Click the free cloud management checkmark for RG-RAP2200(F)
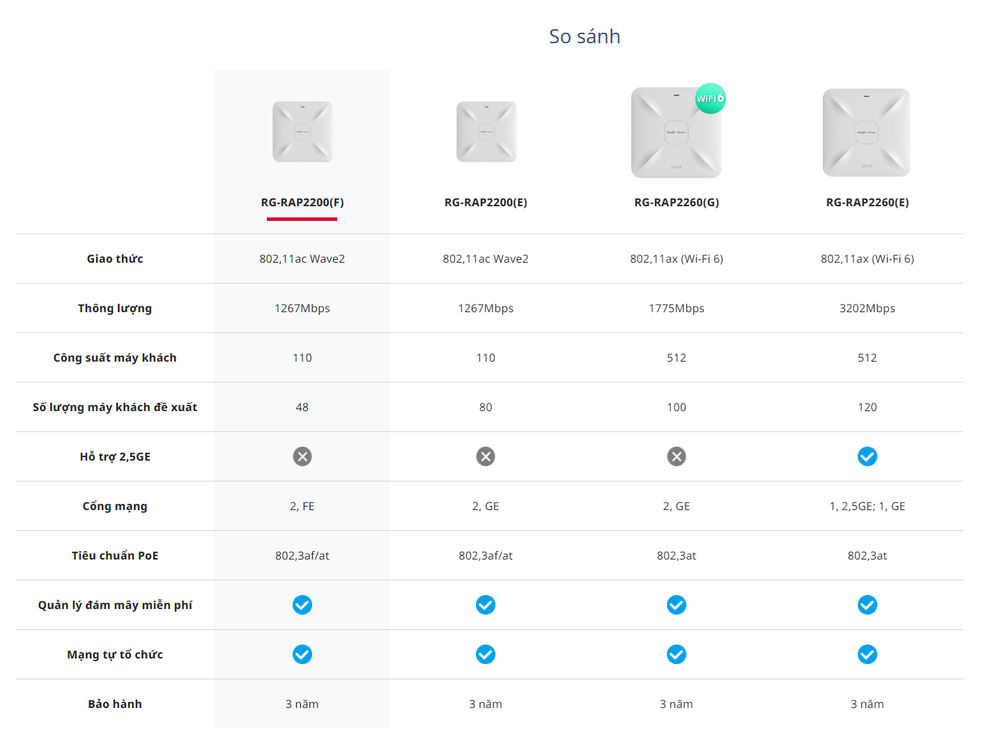Viewport: 986px width, 747px height. coord(302,605)
